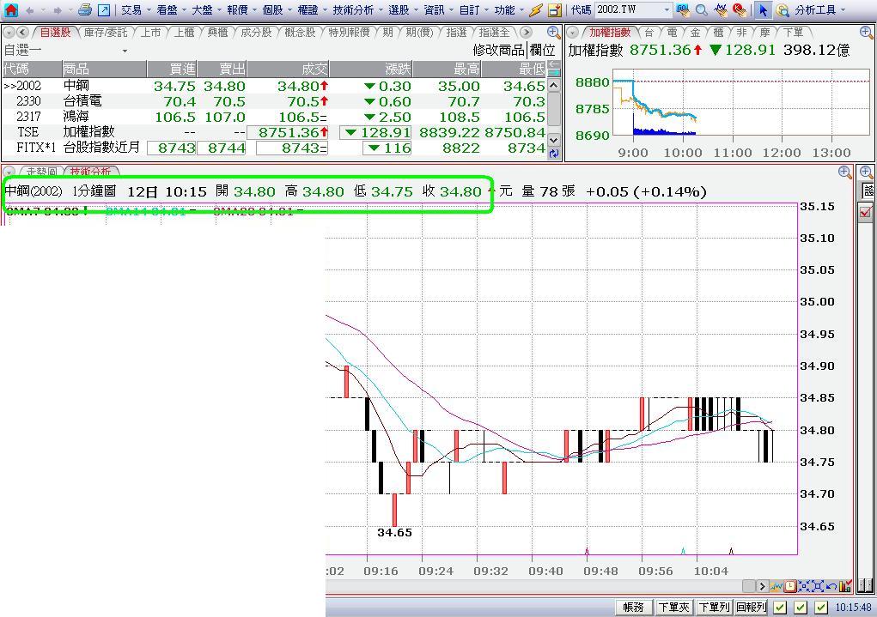Open the 下單夾 button
The image size is (877, 617).
click(x=673, y=607)
